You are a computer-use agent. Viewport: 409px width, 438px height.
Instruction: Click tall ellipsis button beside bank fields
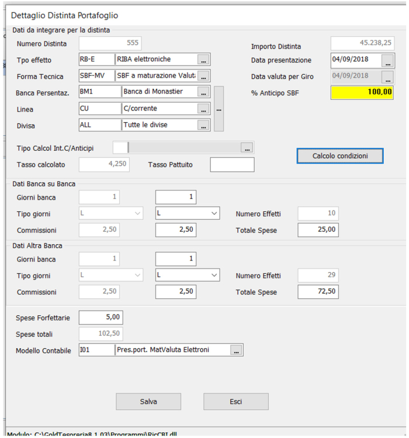point(219,109)
